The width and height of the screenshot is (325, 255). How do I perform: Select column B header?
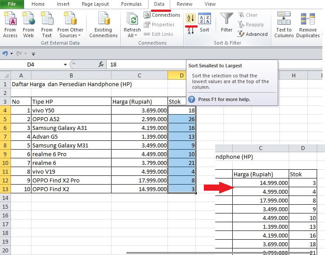71,75
